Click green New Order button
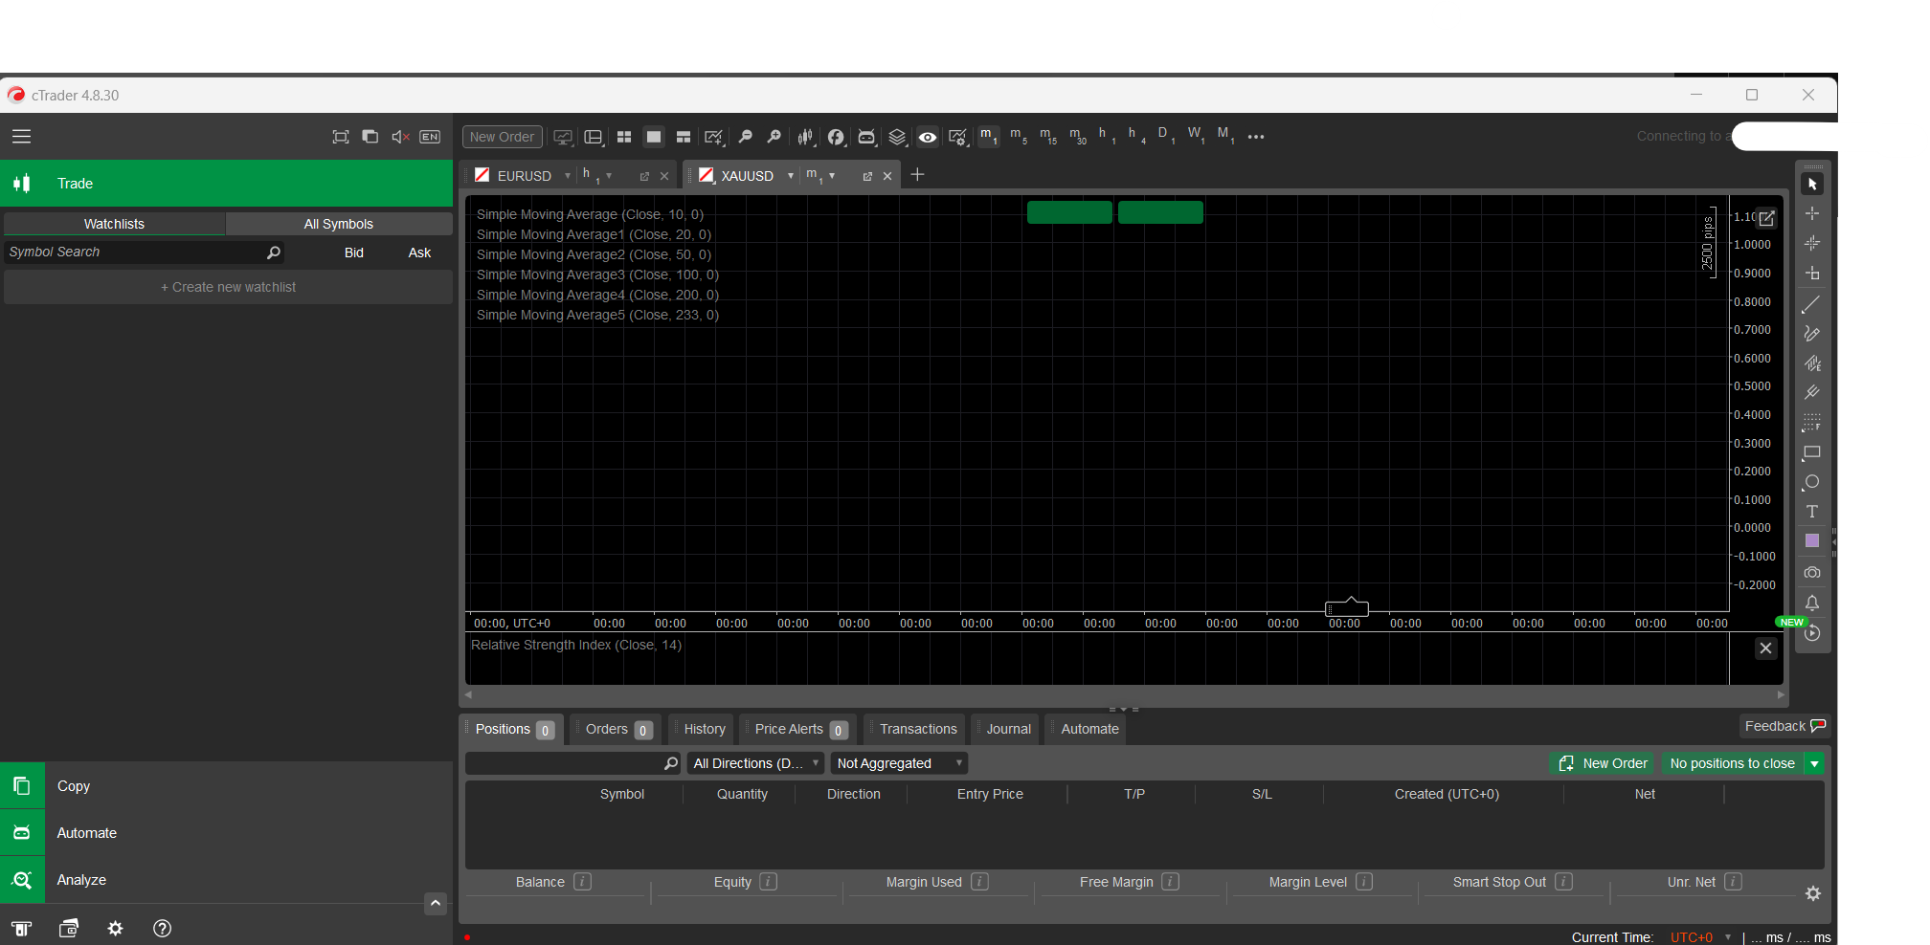1930x945 pixels. [1604, 763]
